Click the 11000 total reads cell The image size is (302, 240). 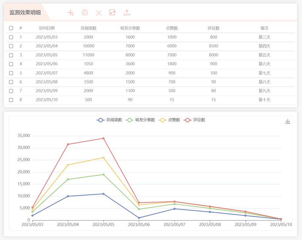pos(88,55)
